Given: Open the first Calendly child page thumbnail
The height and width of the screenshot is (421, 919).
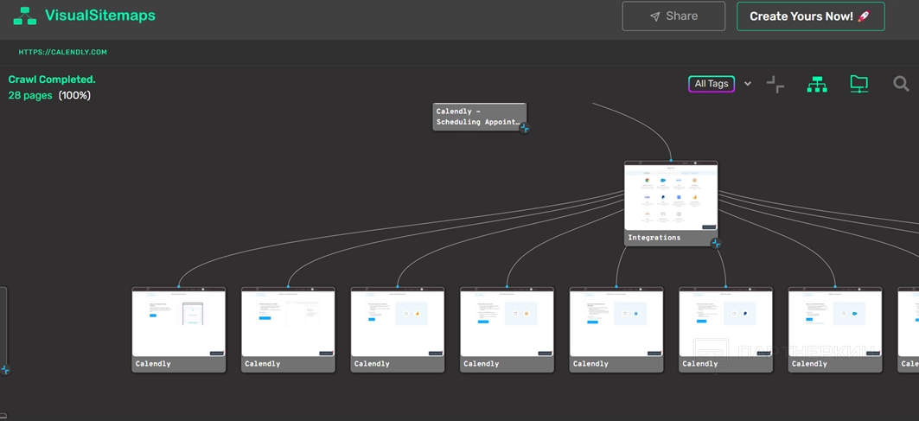Looking at the screenshot, I should pyautogui.click(x=178, y=322).
